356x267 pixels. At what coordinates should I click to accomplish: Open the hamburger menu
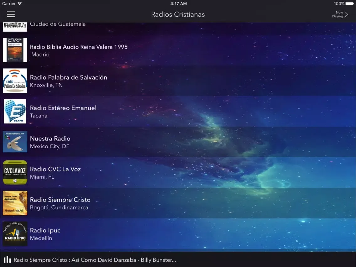coord(11,14)
